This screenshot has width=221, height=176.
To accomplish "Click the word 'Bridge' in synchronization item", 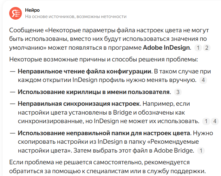I will click(x=122, y=113).
